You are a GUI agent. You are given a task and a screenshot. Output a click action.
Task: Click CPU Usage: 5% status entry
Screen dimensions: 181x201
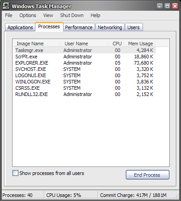click(64, 195)
